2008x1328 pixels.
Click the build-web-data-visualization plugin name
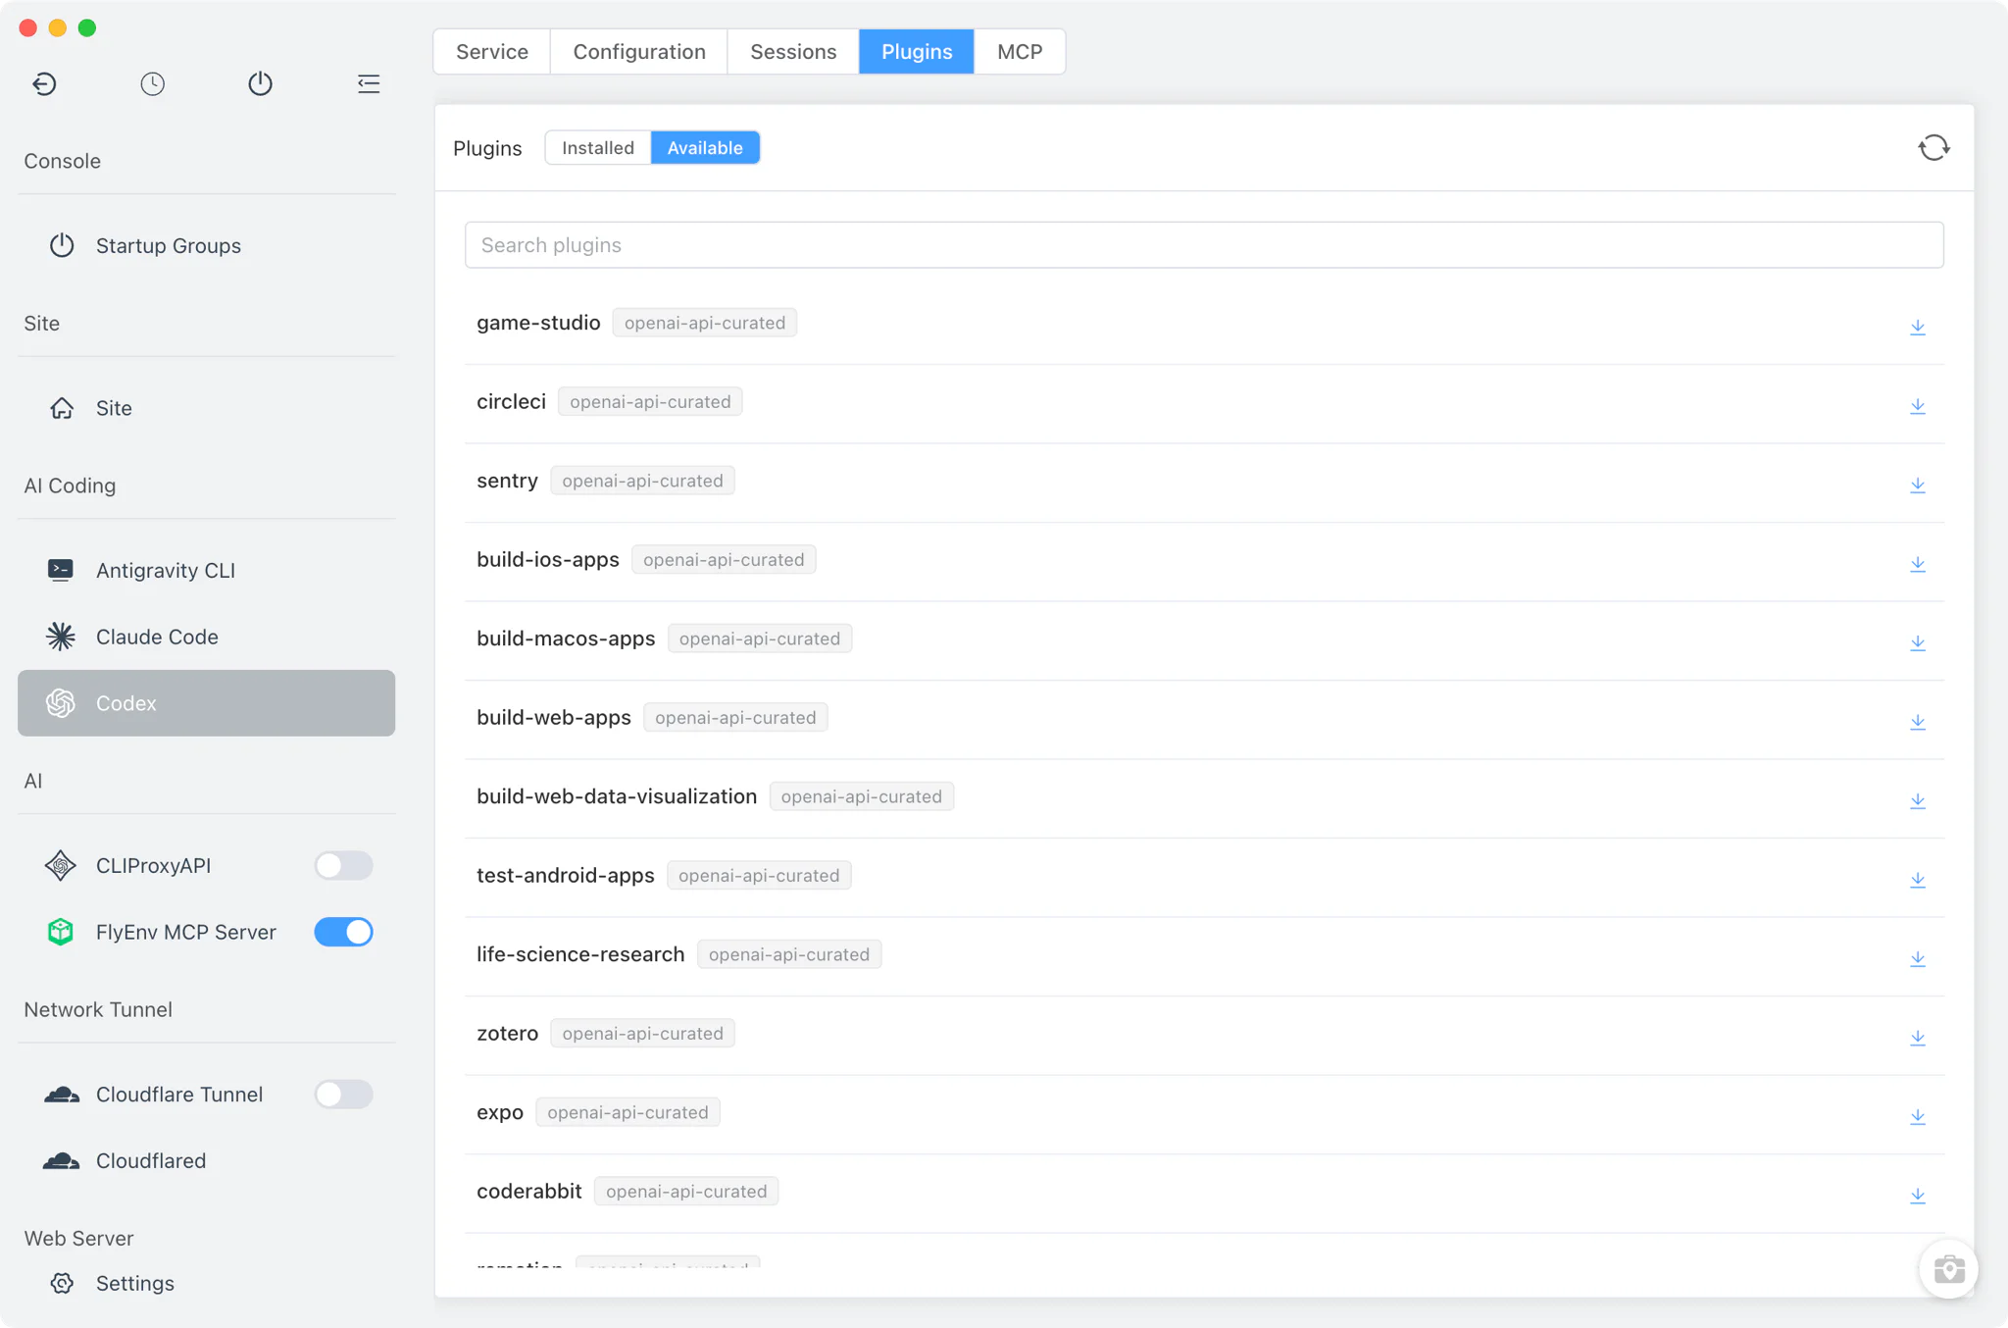pyautogui.click(x=617, y=796)
